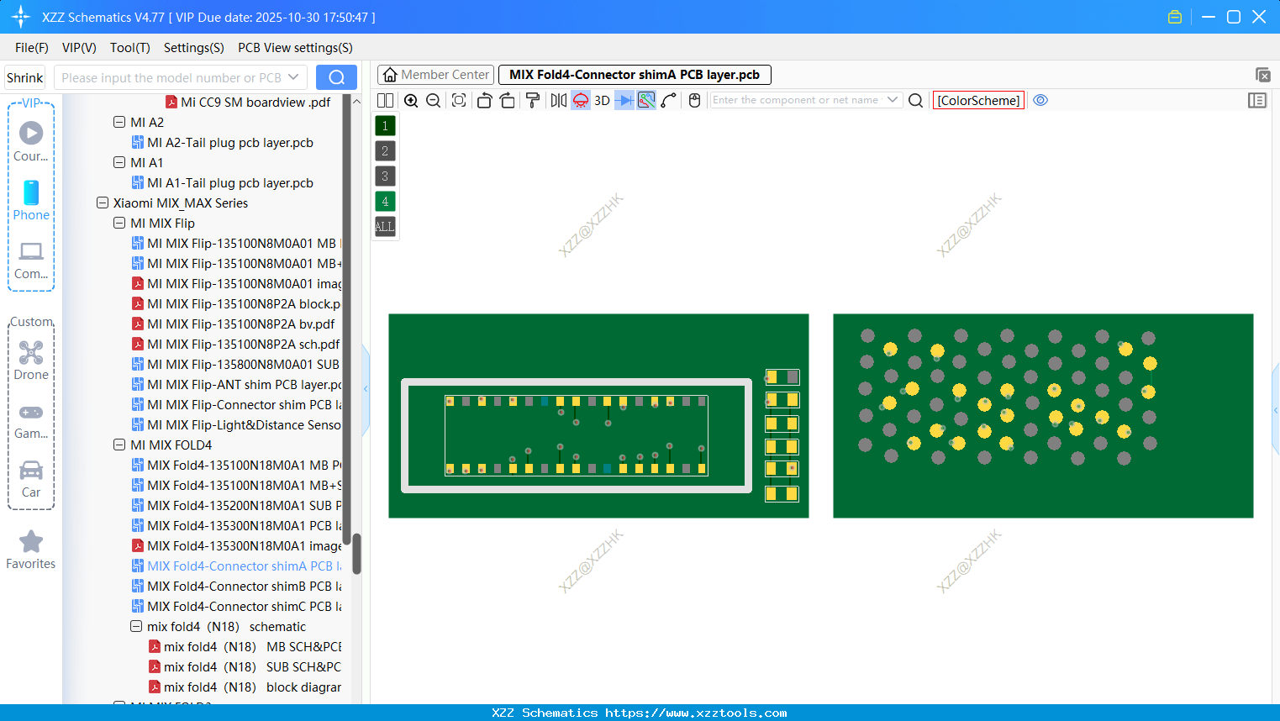Collapse the MI MIX FOLD4 node
The image size is (1280, 721).
pyautogui.click(x=119, y=445)
